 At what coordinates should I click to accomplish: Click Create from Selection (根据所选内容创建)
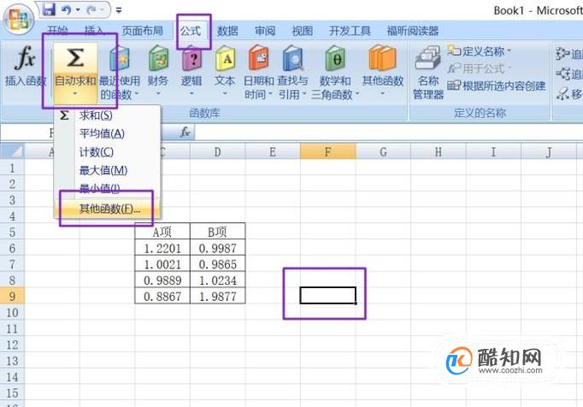pos(497,86)
